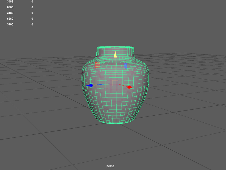Image resolution: width=226 pixels, height=170 pixels.
Task: Click the red X-axis arrow handle
Action: click(x=130, y=87)
